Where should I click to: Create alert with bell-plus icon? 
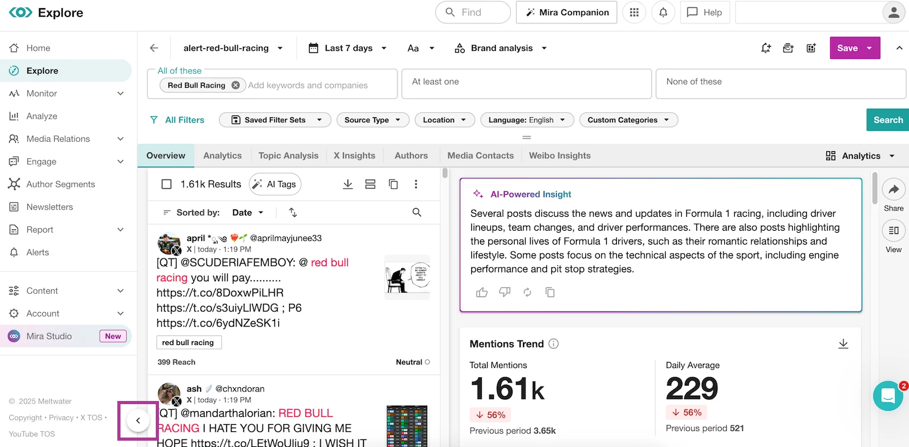766,48
